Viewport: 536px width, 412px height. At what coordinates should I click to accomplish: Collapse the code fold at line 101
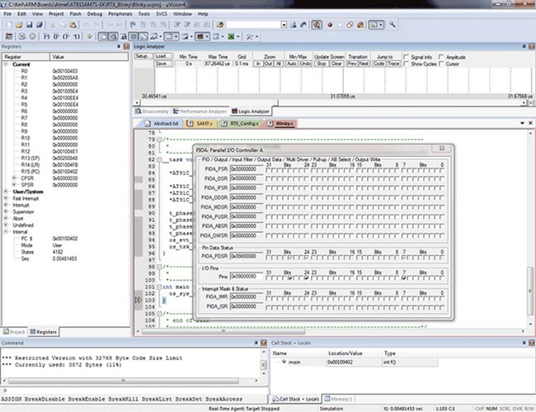tap(159, 287)
